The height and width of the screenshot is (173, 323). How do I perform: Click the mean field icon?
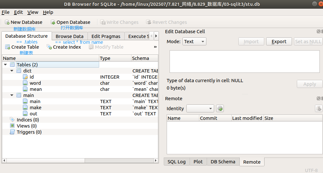point(25,89)
